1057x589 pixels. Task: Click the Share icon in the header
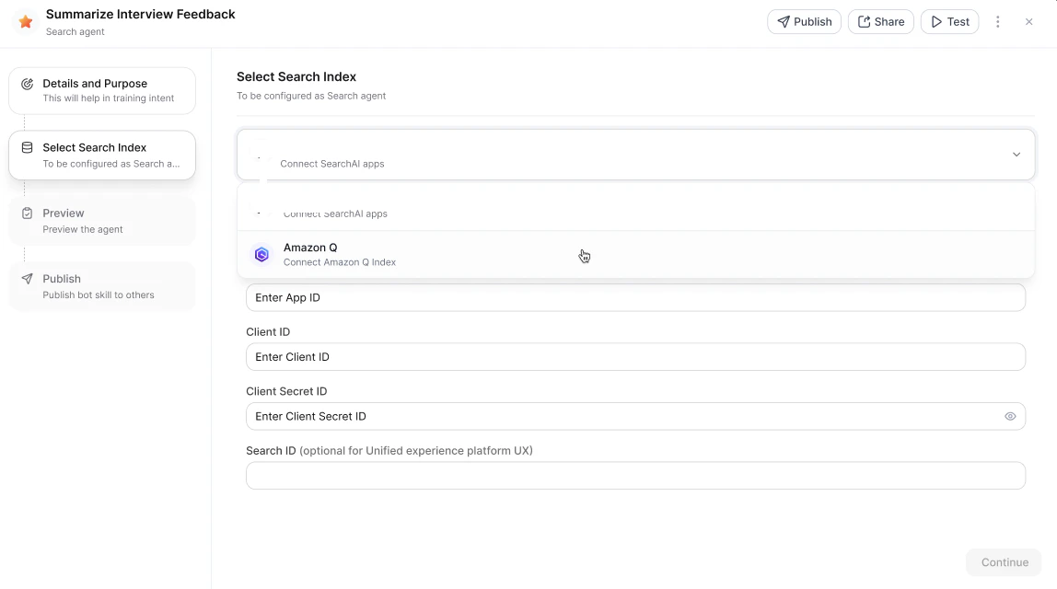point(865,21)
